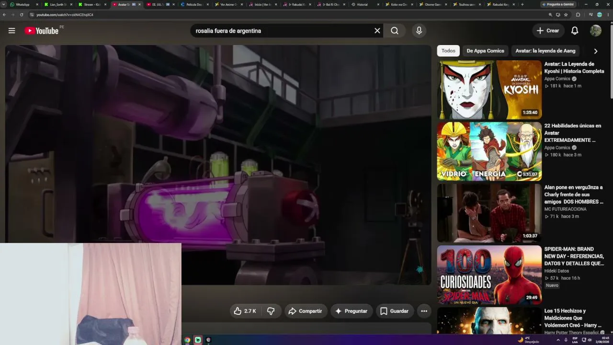This screenshot has height=345, width=613.
Task: Close the WhatsApp tab
Action: (x=37, y=4)
